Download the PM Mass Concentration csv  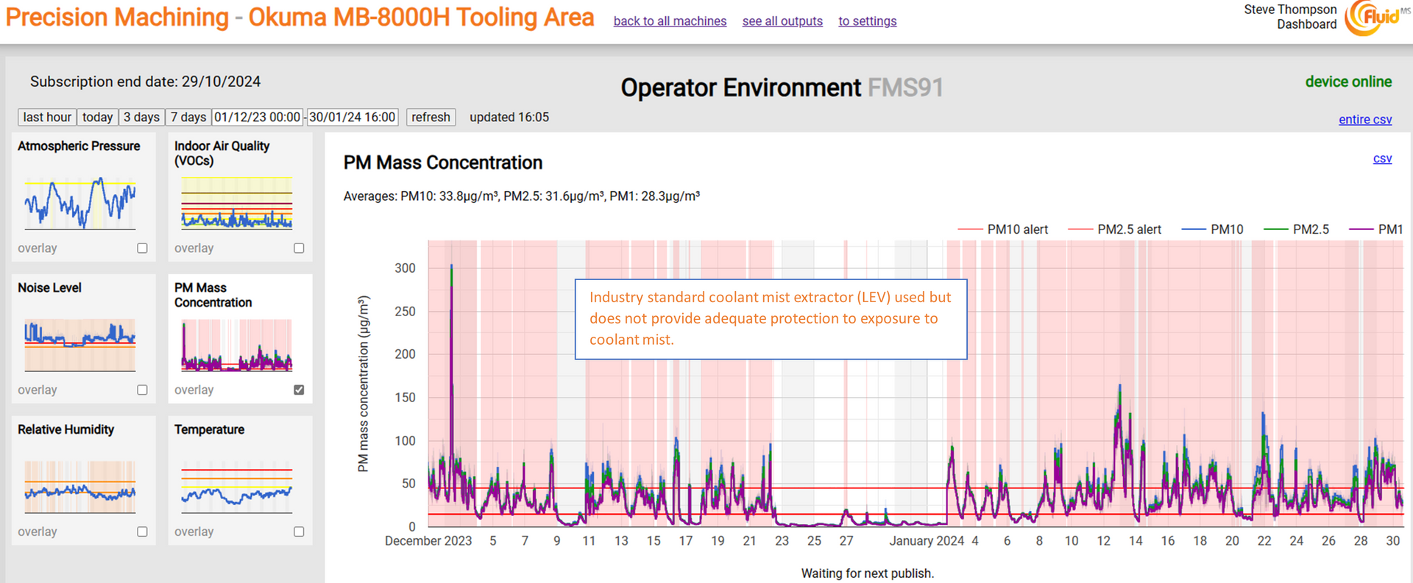(x=1382, y=158)
